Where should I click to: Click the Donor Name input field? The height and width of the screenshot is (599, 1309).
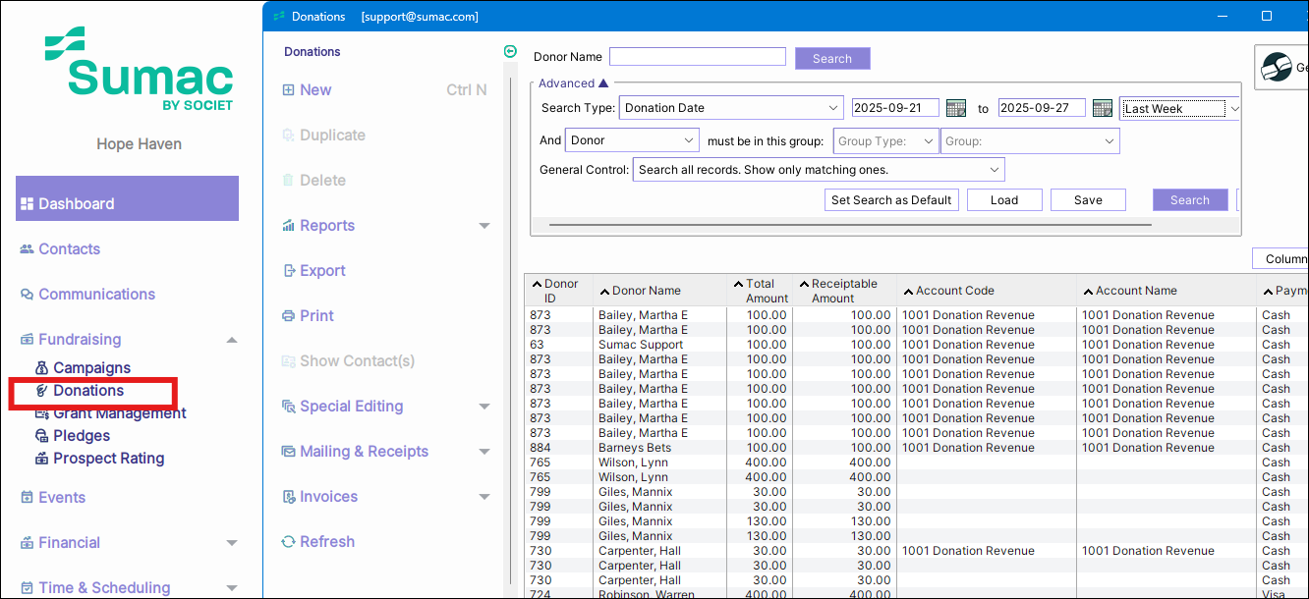[x=697, y=57]
